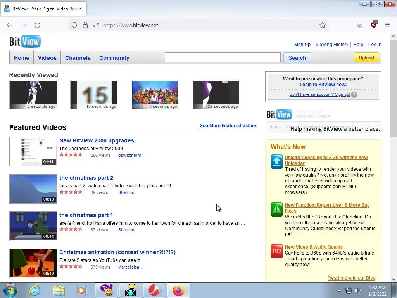Open recently viewed thumbnail from 2 seconds ago
Viewport: 397px width, 298px height.
33,95
